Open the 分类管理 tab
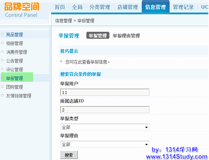The width and height of the screenshot is (209, 160). pos(100,7)
